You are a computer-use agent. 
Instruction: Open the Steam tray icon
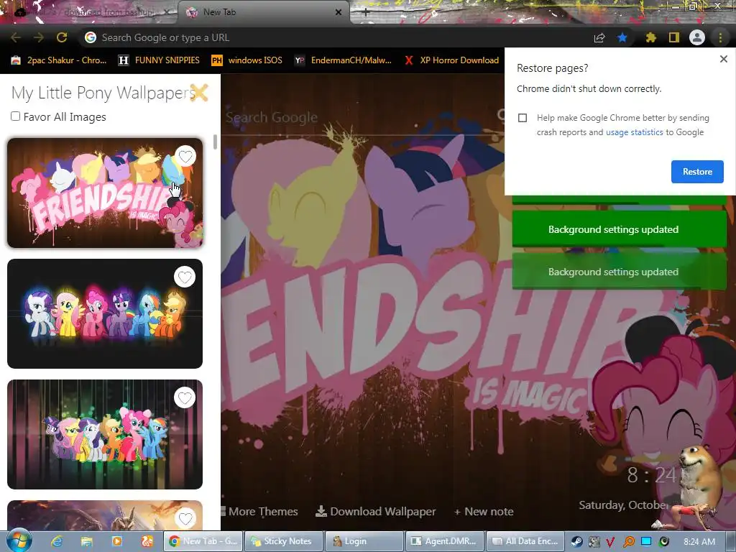point(577,542)
